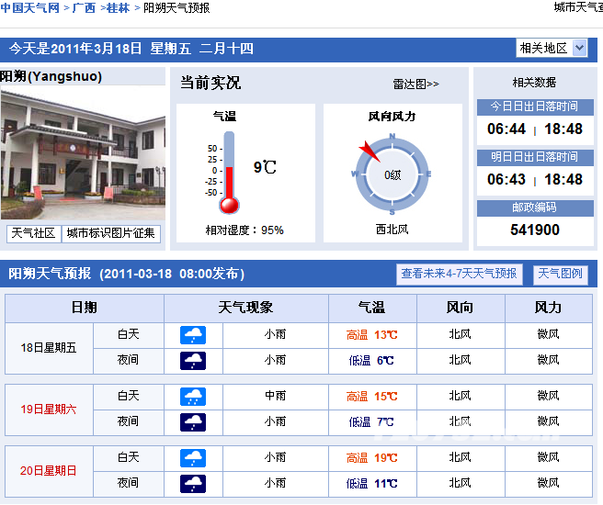Open the 相关地区 dropdown
The image size is (603, 505).
(552, 48)
